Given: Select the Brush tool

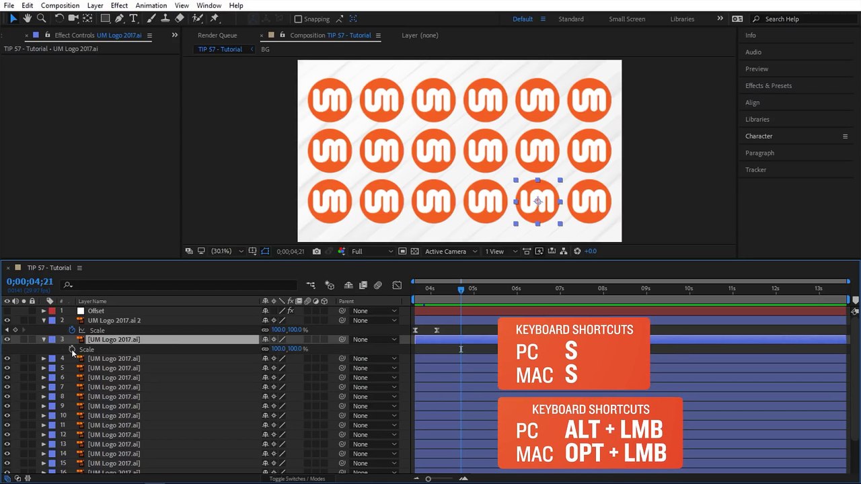Looking at the screenshot, I should [151, 19].
